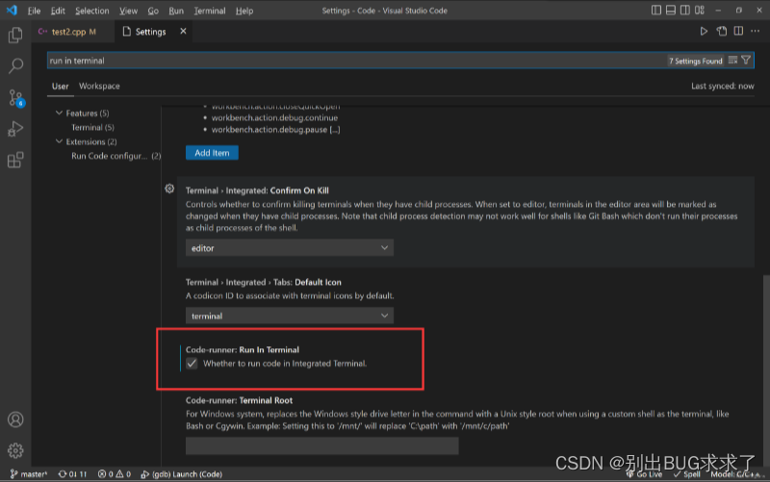Click the Confirm On Kill setting title

coord(257,190)
